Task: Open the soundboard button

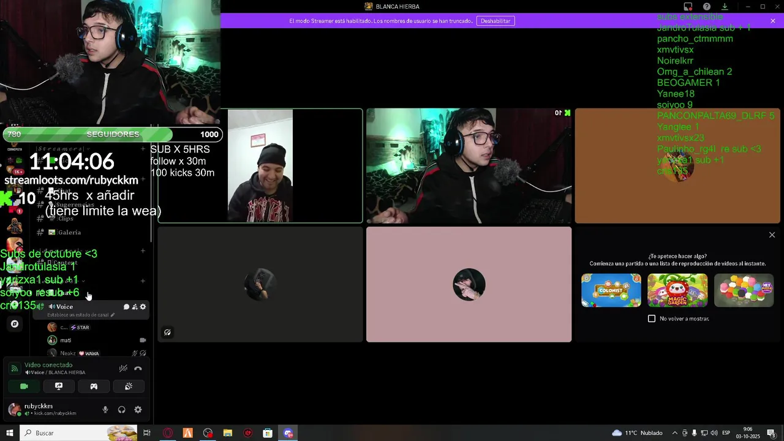Action: point(129,386)
